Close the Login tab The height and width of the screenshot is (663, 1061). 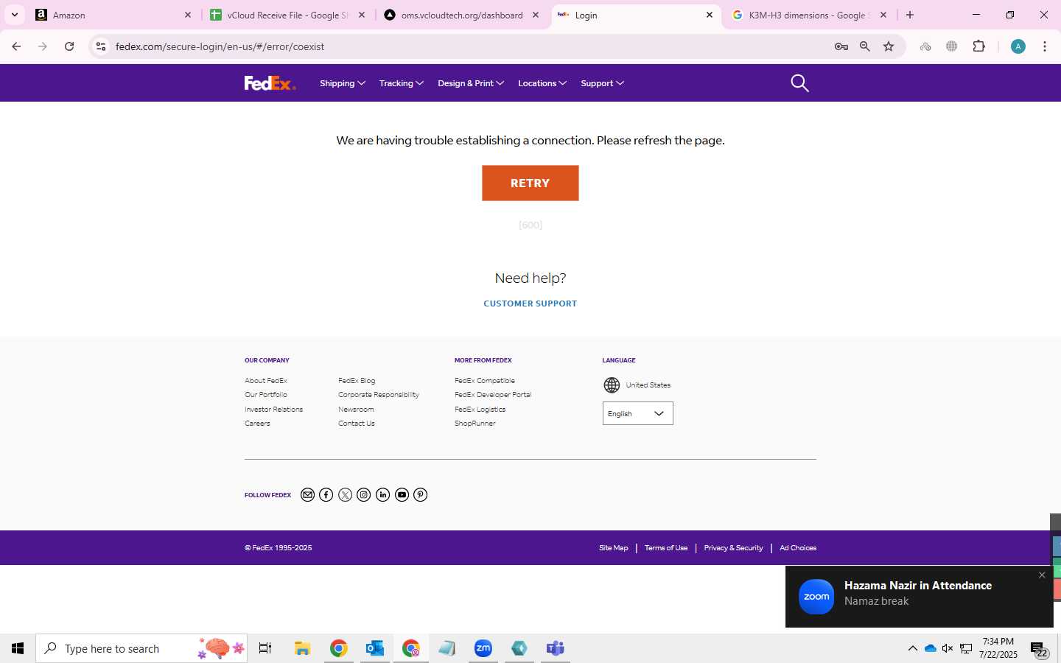[x=710, y=15]
